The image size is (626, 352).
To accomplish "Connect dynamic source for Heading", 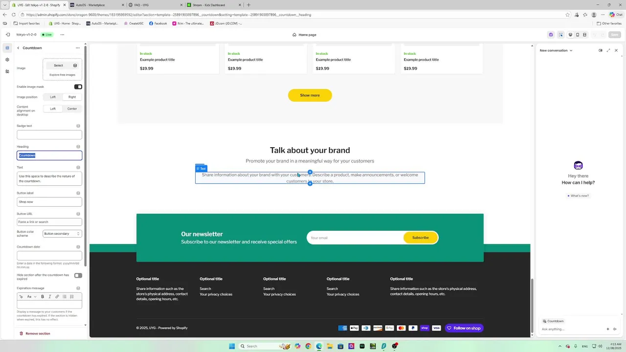I will pyautogui.click(x=78, y=147).
